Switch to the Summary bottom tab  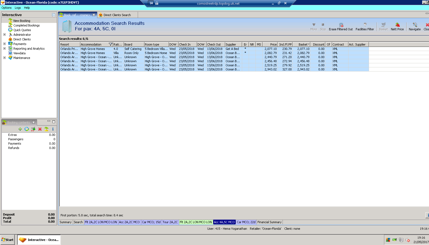(65, 222)
